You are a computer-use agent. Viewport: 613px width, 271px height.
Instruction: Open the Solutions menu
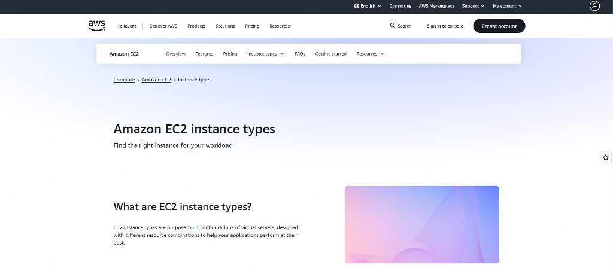coord(225,26)
